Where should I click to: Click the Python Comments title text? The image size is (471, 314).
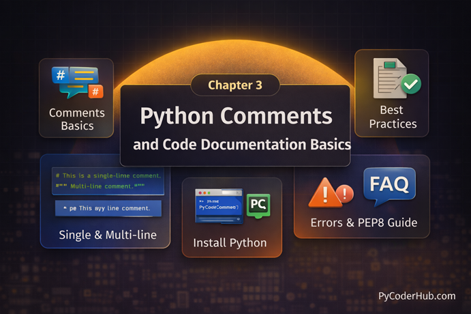(236, 117)
